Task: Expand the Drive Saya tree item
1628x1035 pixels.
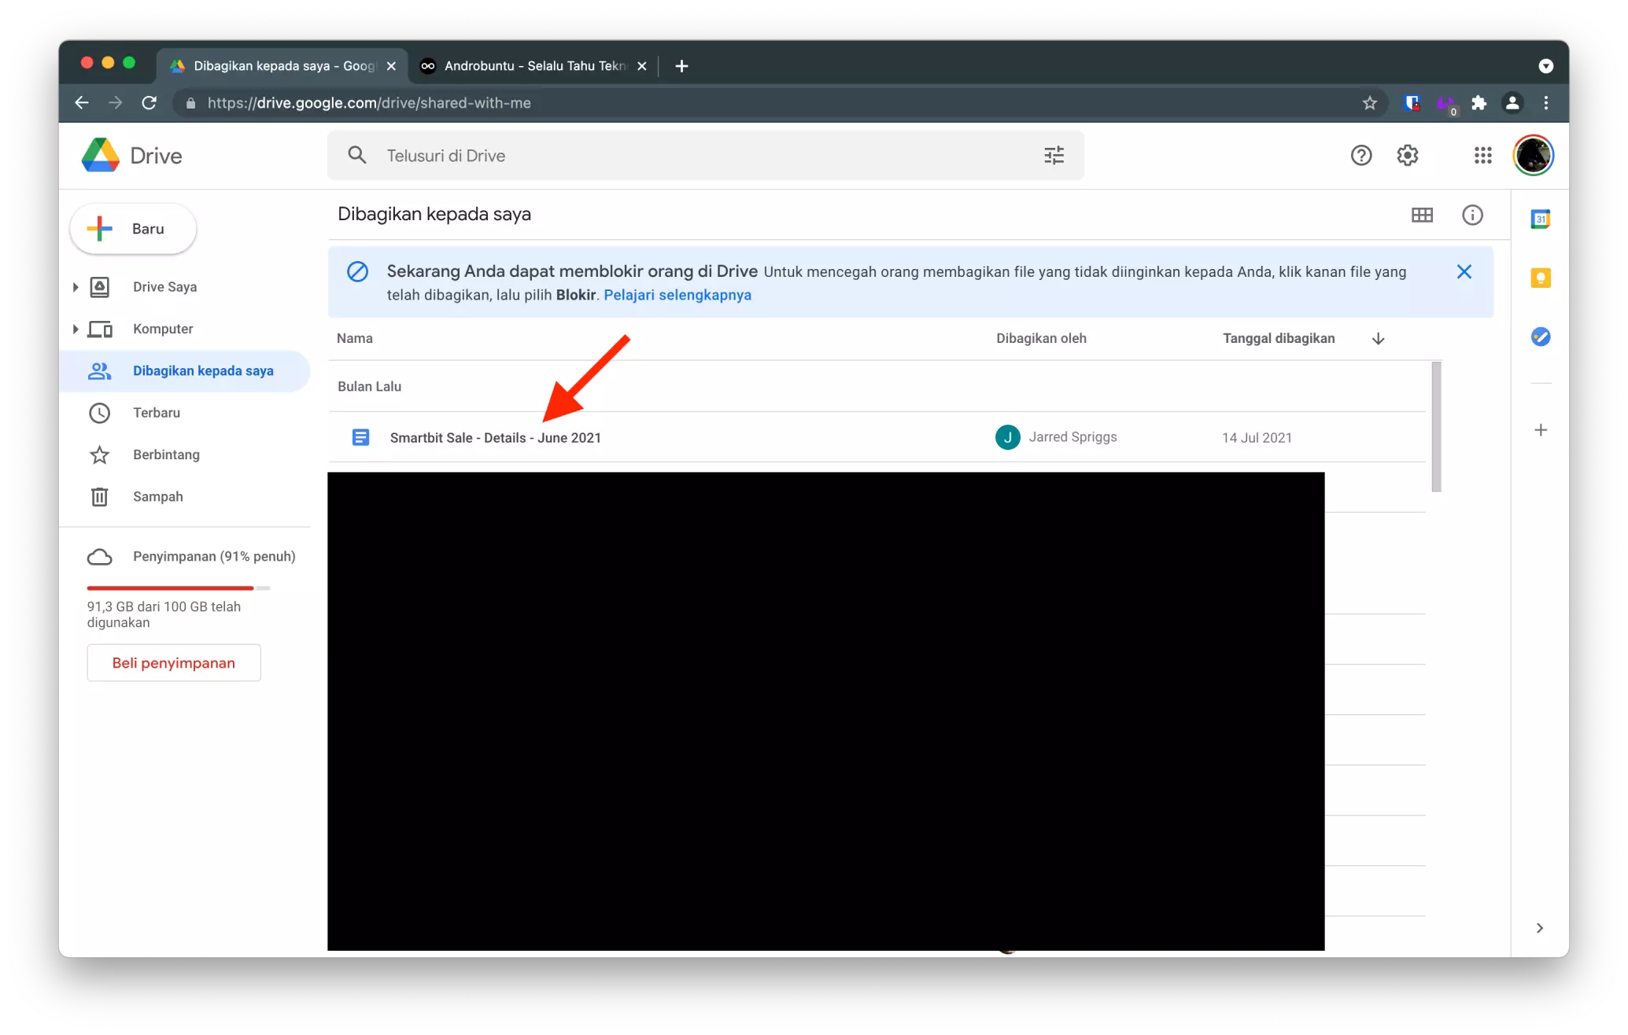Action: [x=75, y=286]
